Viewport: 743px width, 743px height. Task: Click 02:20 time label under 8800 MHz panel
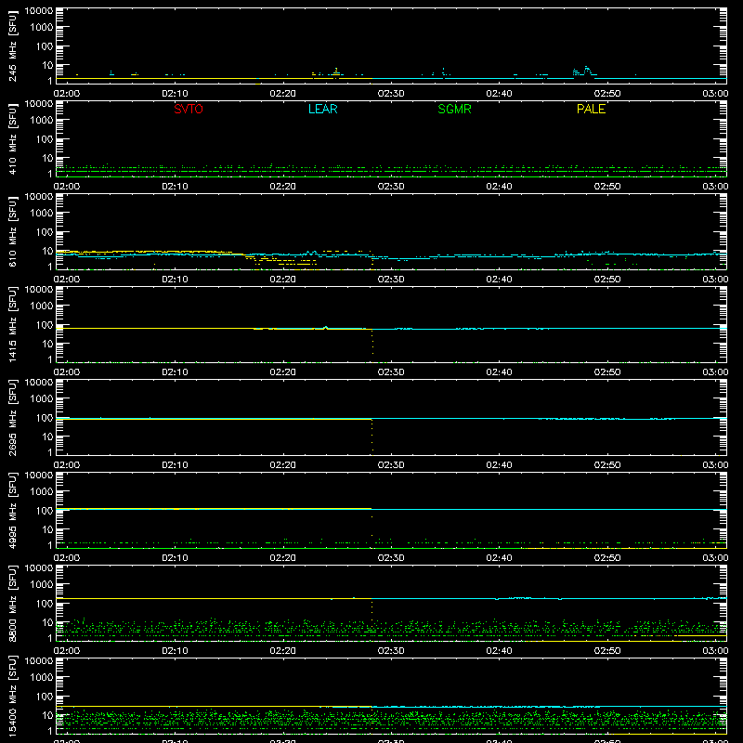283,651
